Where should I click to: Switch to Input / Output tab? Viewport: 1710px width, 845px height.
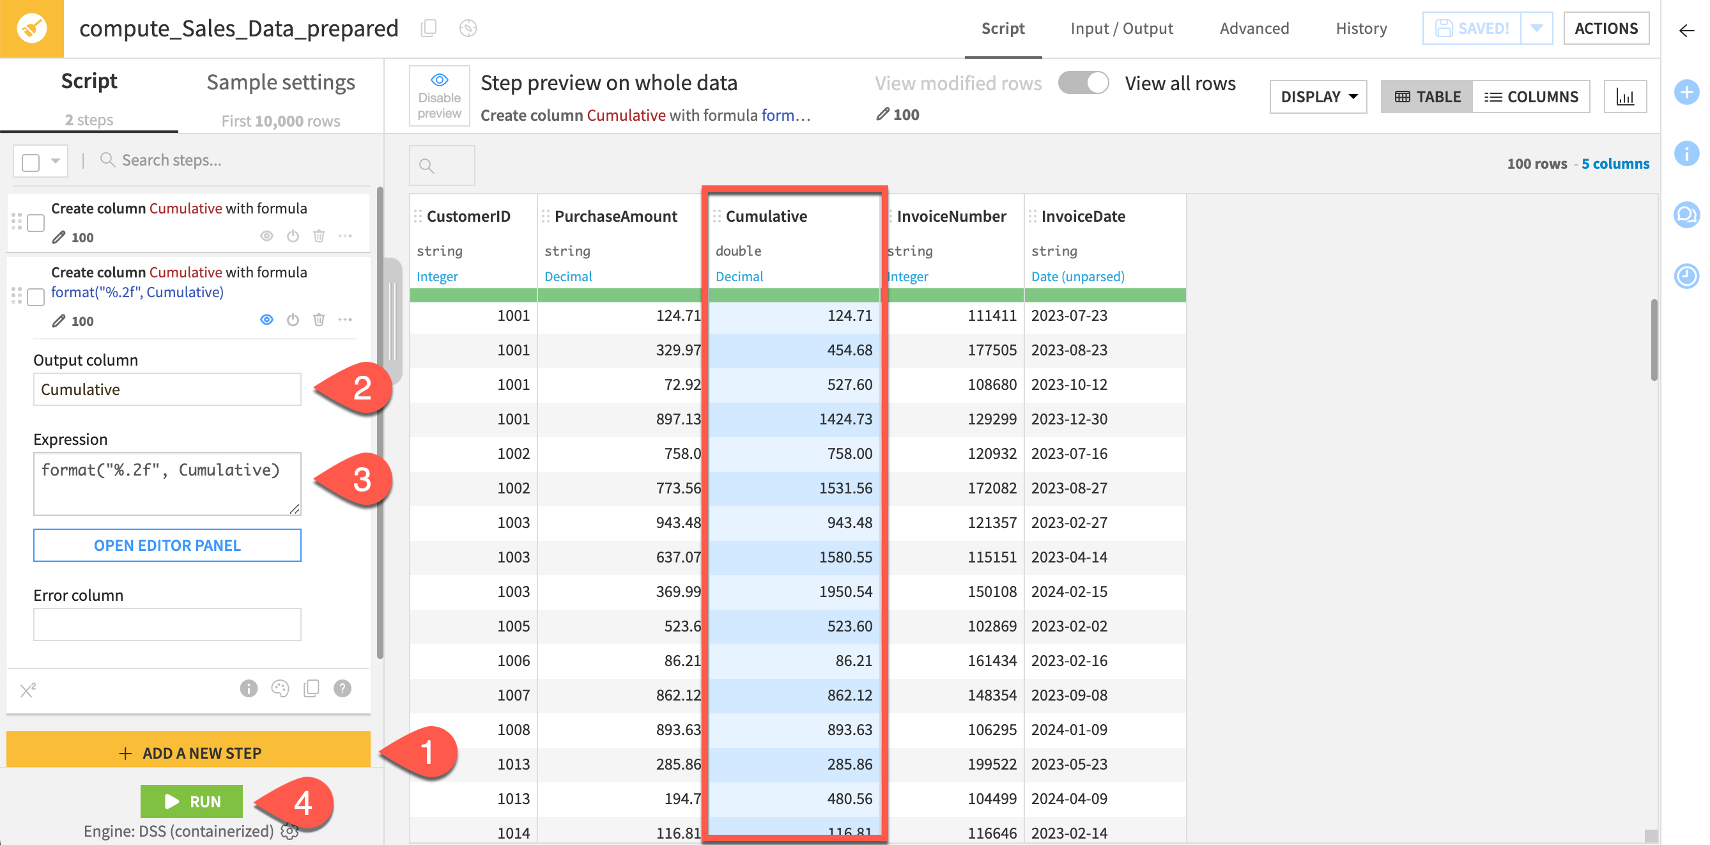[x=1121, y=29]
